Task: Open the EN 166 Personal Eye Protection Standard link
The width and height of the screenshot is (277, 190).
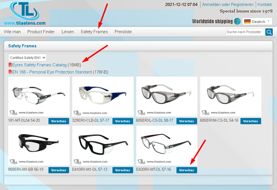Action: click(x=52, y=72)
